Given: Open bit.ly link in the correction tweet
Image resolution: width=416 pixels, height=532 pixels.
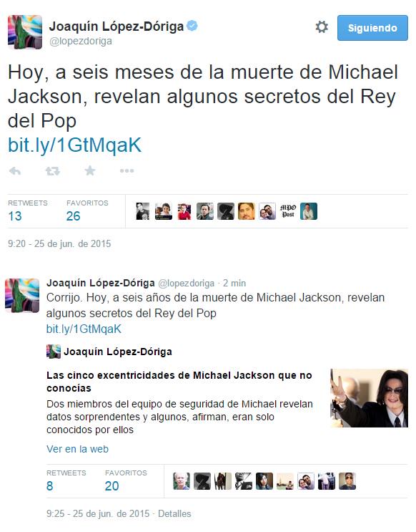Looking at the screenshot, I should 84,329.
